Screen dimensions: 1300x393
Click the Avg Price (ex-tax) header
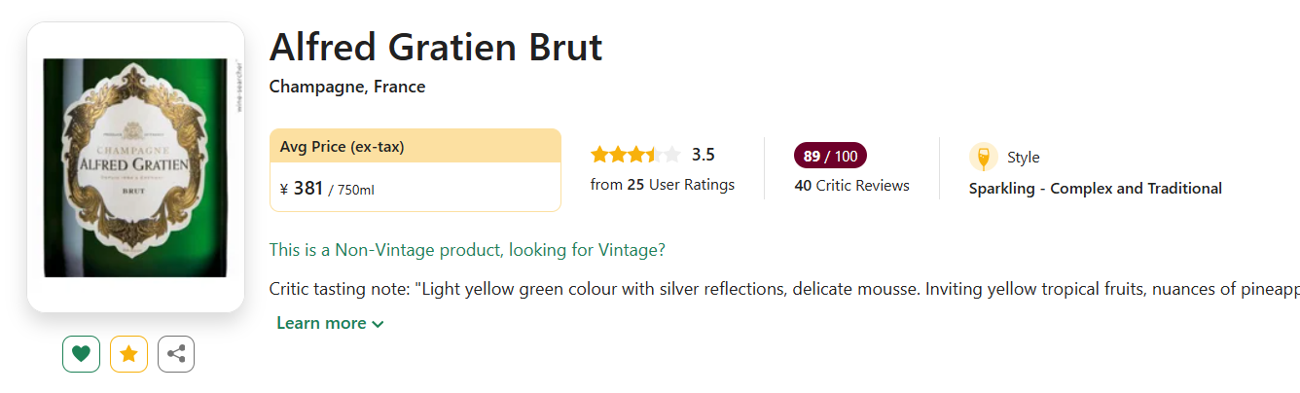click(x=342, y=147)
